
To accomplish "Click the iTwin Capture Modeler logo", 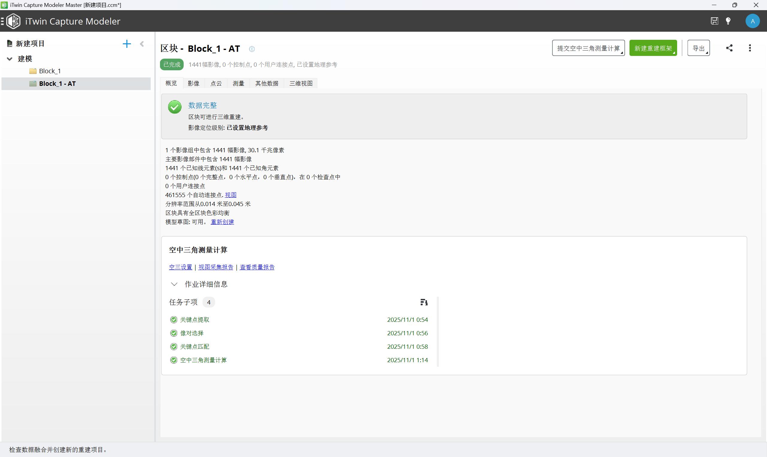I will pyautogui.click(x=13, y=21).
